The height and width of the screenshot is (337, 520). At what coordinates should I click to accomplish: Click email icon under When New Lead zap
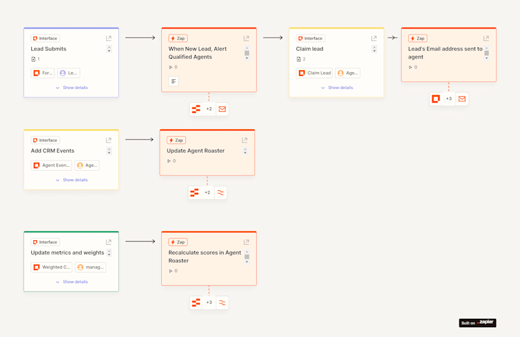tap(222, 108)
